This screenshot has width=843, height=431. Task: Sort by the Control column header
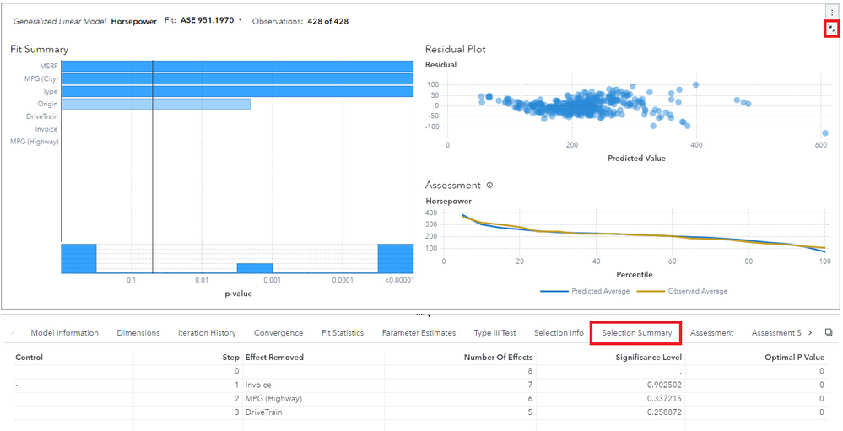(29, 358)
